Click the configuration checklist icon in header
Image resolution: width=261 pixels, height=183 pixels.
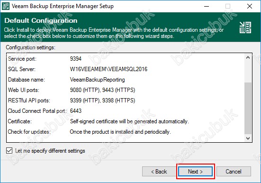pos(245,27)
